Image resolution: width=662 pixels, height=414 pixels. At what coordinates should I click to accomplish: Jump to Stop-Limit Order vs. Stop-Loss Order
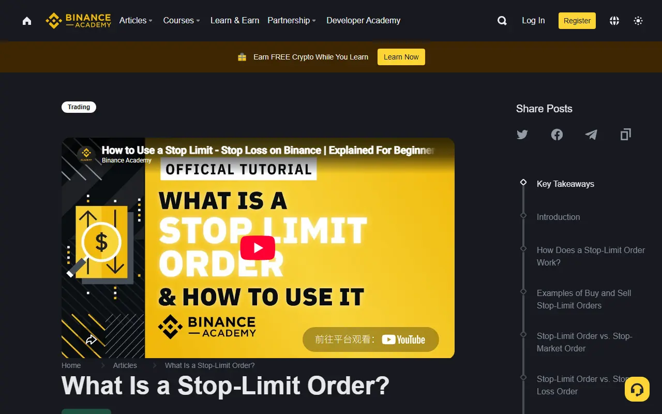click(583, 385)
